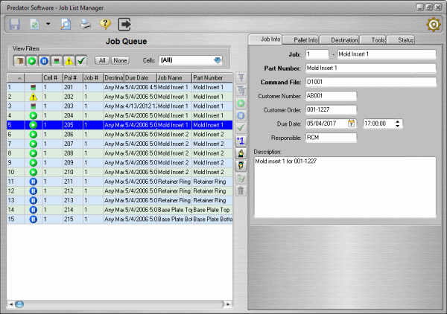Switch to the Tools tab
Viewport: 447px width, 314px height.
pos(378,39)
